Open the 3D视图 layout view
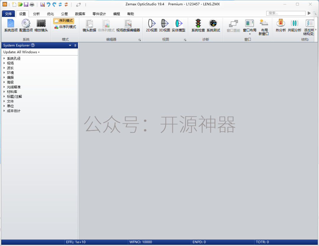319x246 pixels. [165, 25]
